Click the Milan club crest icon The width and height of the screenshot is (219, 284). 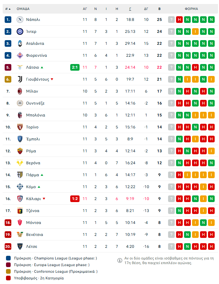(20, 91)
